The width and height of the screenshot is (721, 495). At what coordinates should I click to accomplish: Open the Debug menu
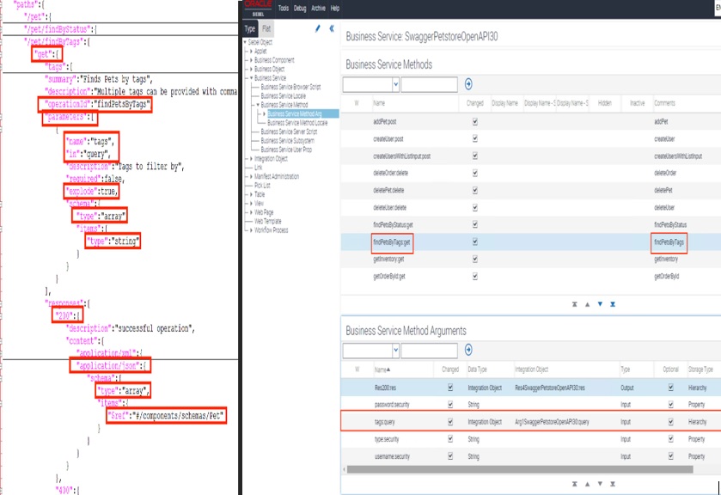[300, 9]
